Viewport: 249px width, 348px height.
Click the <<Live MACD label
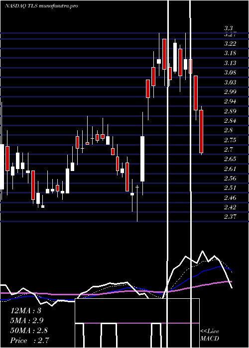[210, 335]
